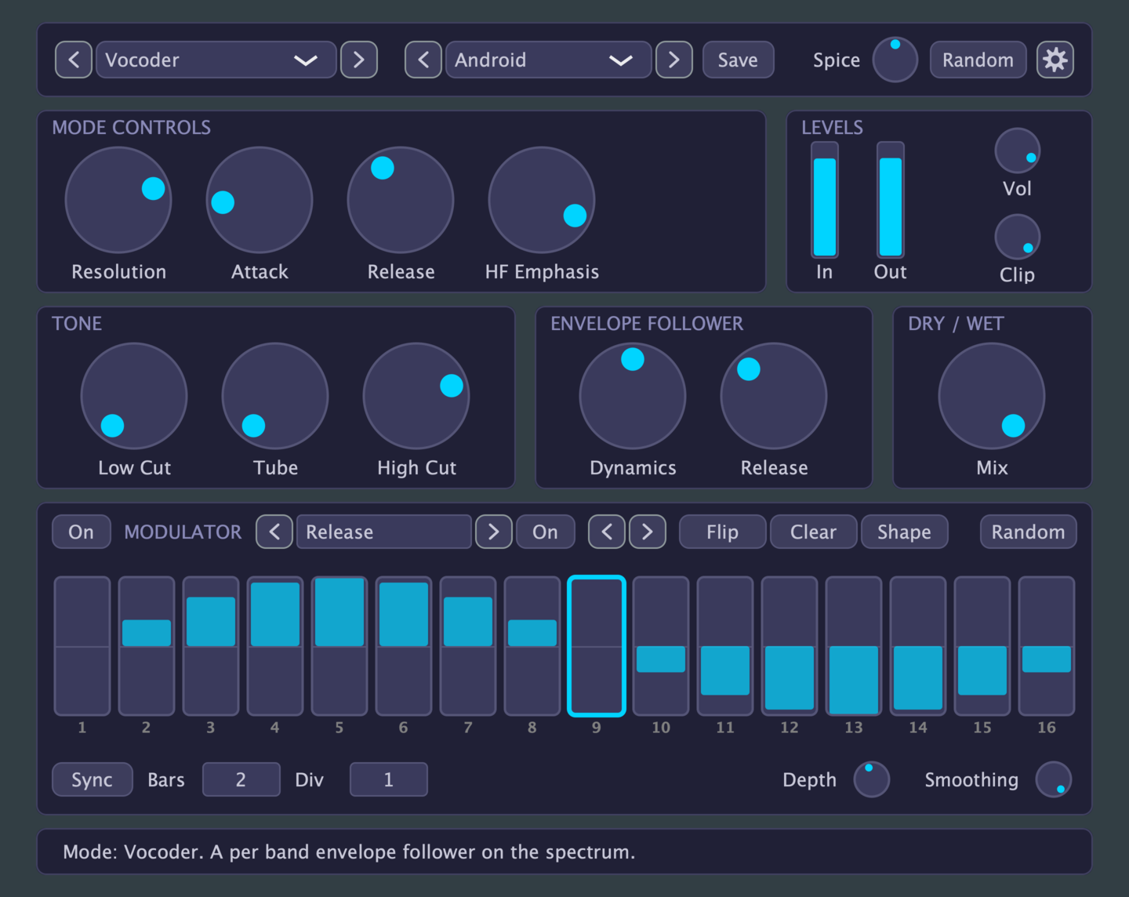Screen dimensions: 1129x897
Task: Click modulator step 13 slider
Action: click(854, 646)
